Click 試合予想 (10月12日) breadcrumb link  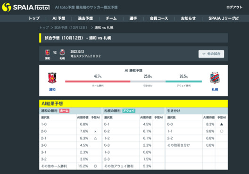(71, 28)
